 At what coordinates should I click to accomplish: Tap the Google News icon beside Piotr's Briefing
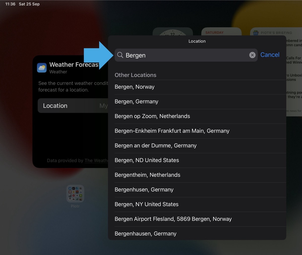coord(256,32)
